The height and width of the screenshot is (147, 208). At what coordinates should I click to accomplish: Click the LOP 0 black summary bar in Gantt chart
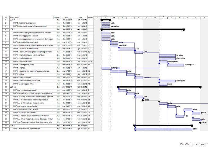106,20
